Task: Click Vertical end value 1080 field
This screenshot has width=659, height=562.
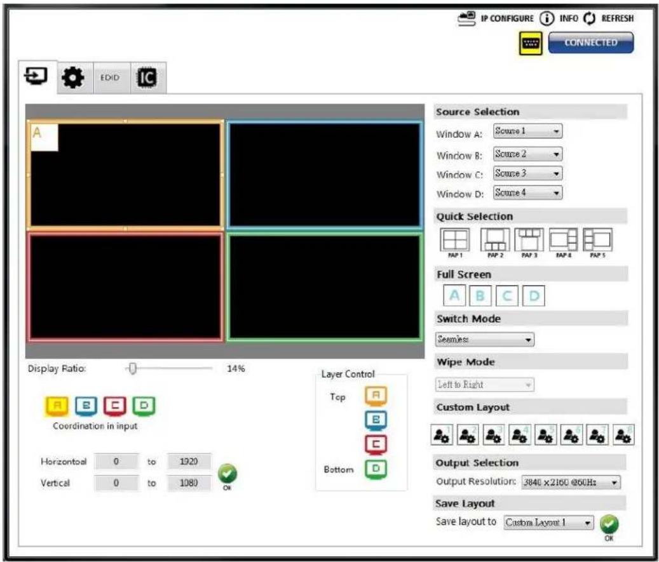Action: point(189,483)
